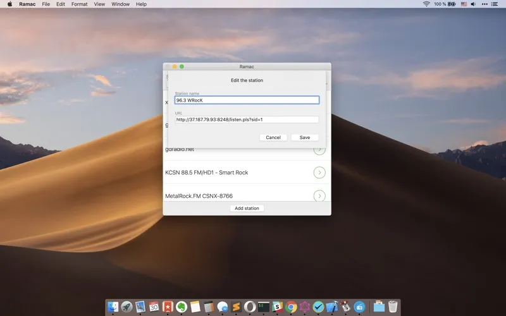Launch Launchpad rocket icon in dock

pos(126,307)
